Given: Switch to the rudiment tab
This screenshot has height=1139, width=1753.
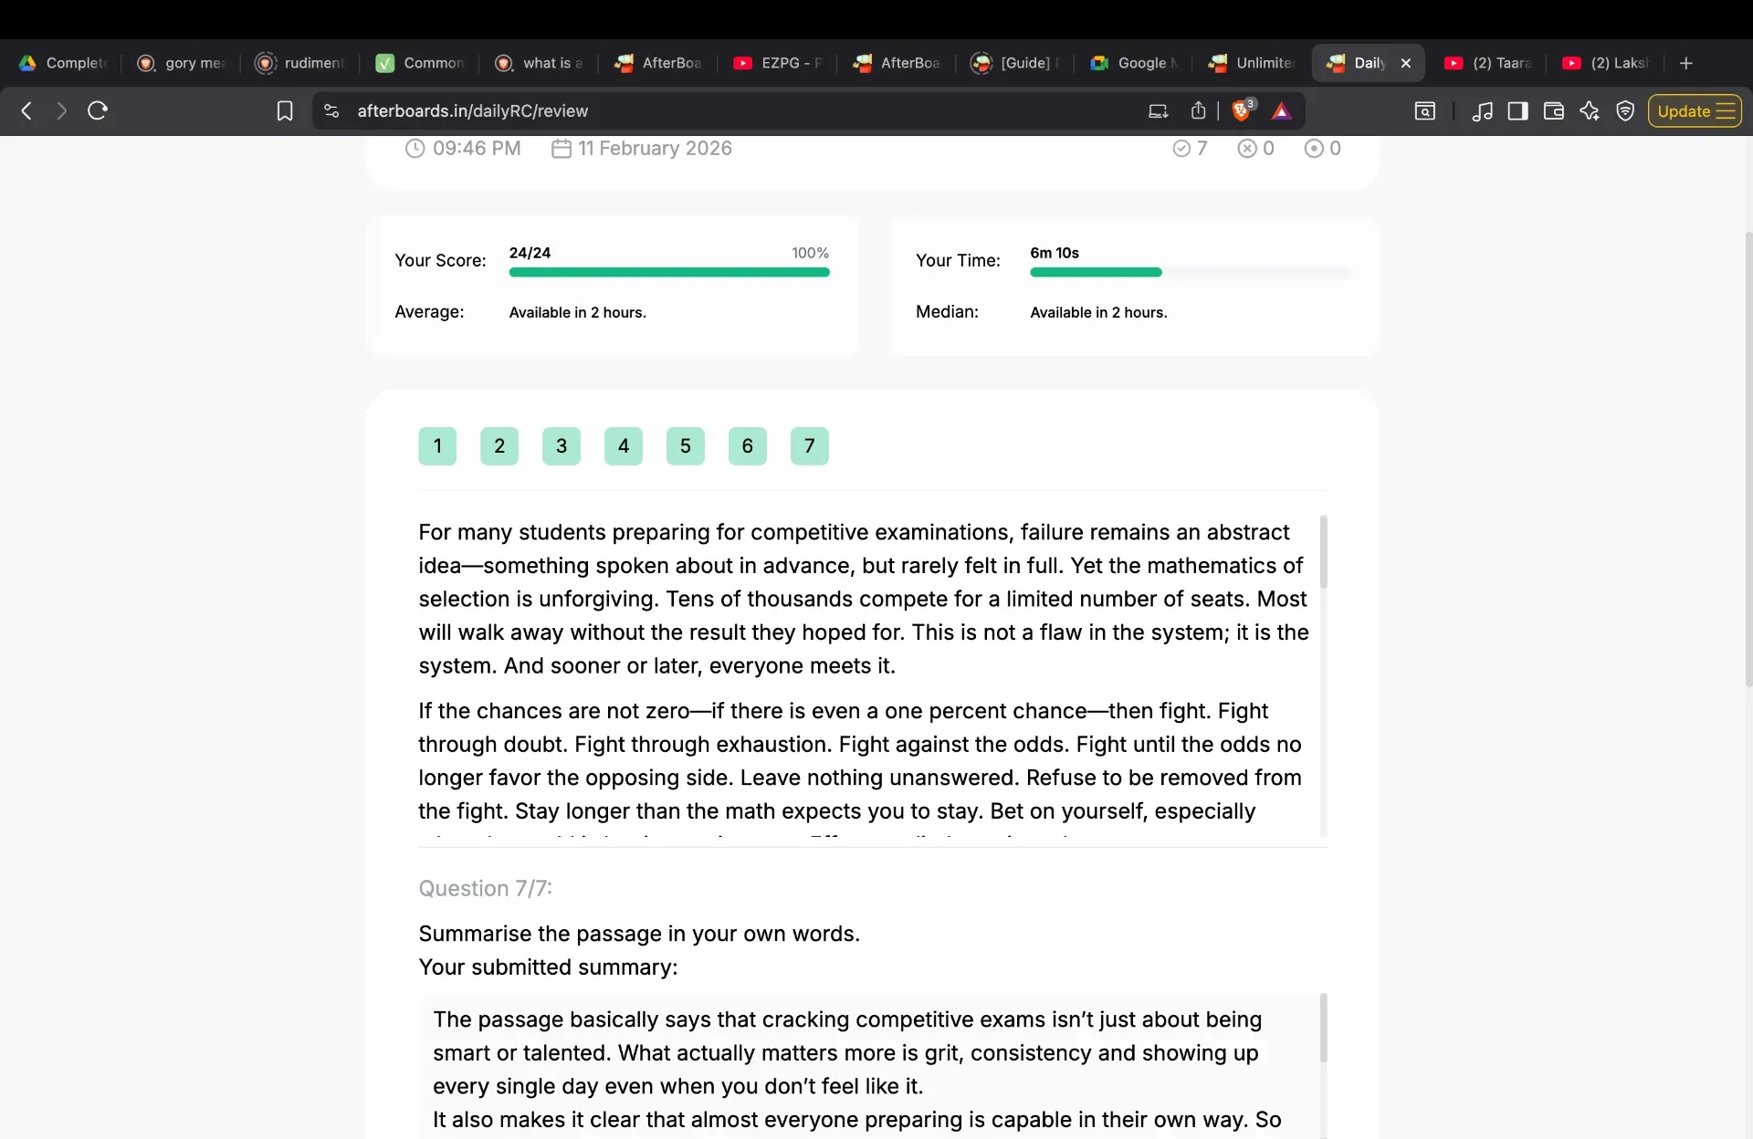Looking at the screenshot, I should [x=301, y=63].
